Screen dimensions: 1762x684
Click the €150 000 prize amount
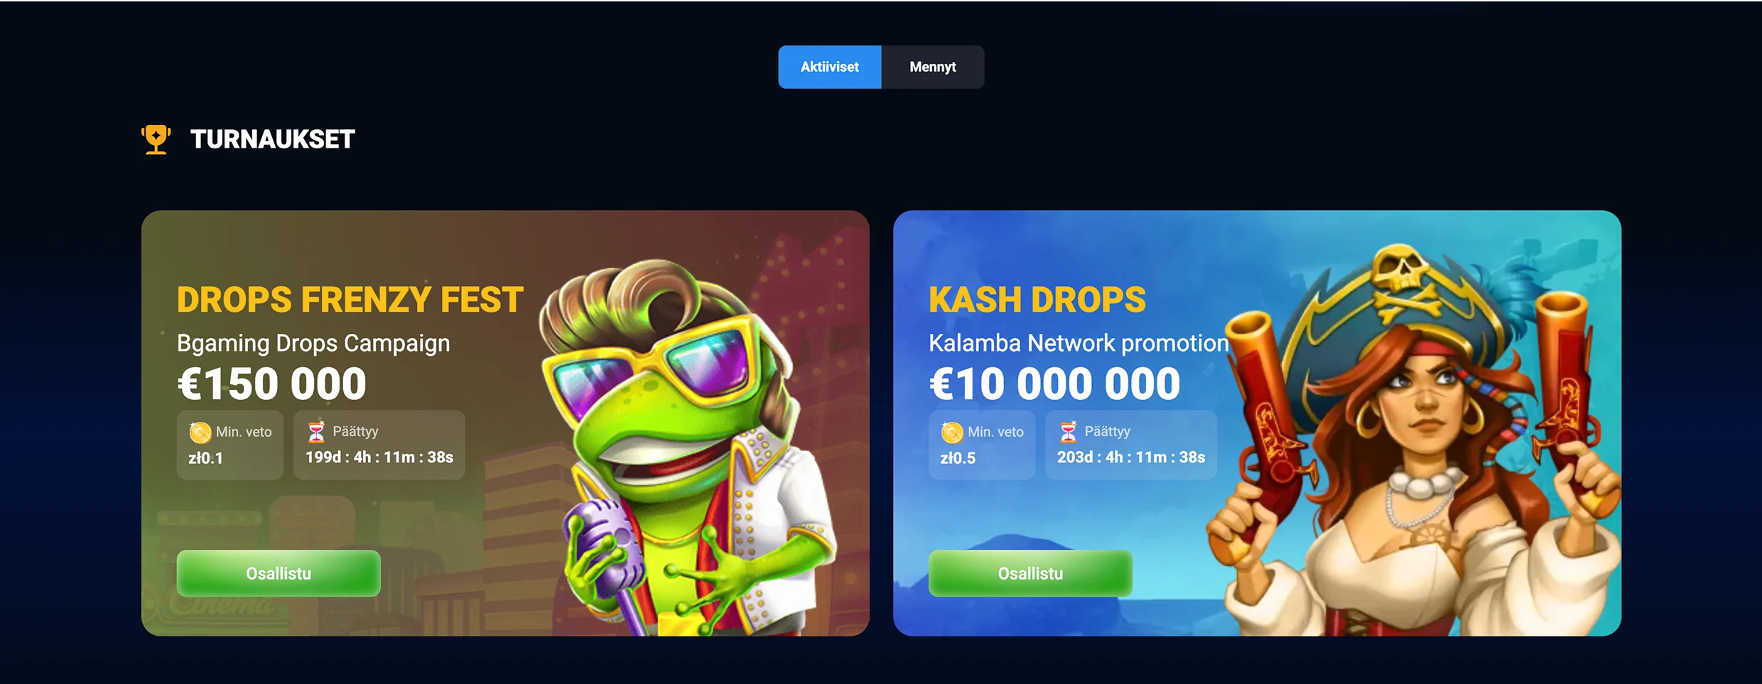[271, 384]
